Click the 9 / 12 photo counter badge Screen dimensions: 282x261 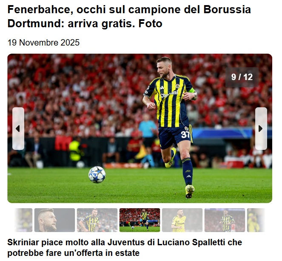(242, 77)
